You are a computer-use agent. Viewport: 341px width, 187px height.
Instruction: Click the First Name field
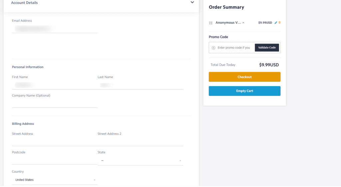[x=55, y=85]
